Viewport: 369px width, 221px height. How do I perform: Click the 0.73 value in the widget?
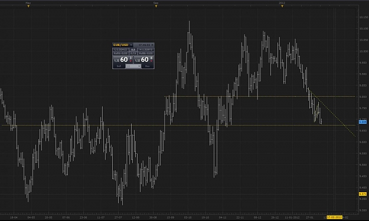pos(133,53)
